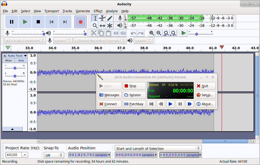This screenshot has width=260, height=165.
Task: Open the Effect menu
Action: coord(98,11)
